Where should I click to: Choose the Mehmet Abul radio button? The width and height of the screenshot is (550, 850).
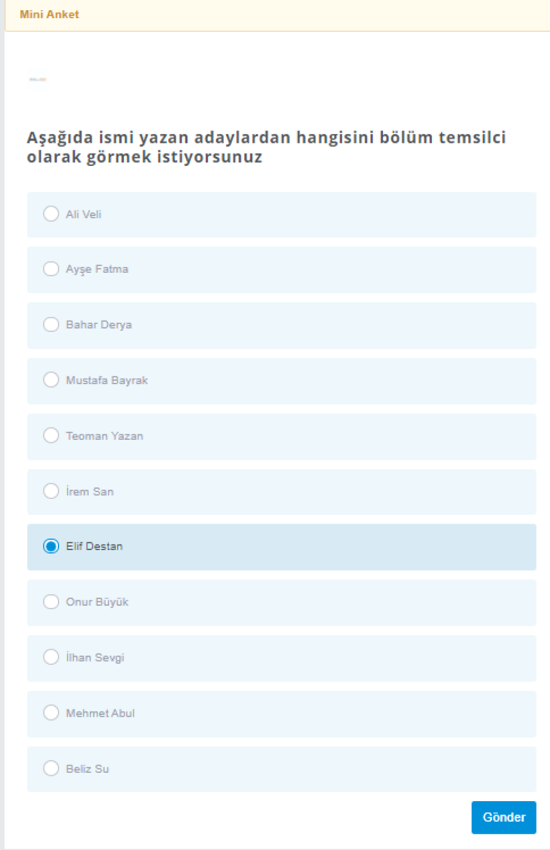pyautogui.click(x=51, y=713)
